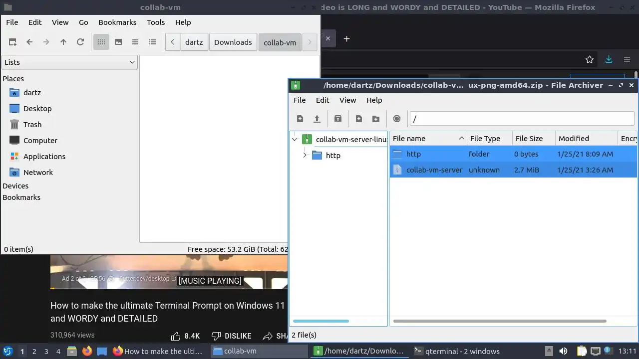Open dartz home in Places
This screenshot has width=639, height=359.
pos(32,93)
